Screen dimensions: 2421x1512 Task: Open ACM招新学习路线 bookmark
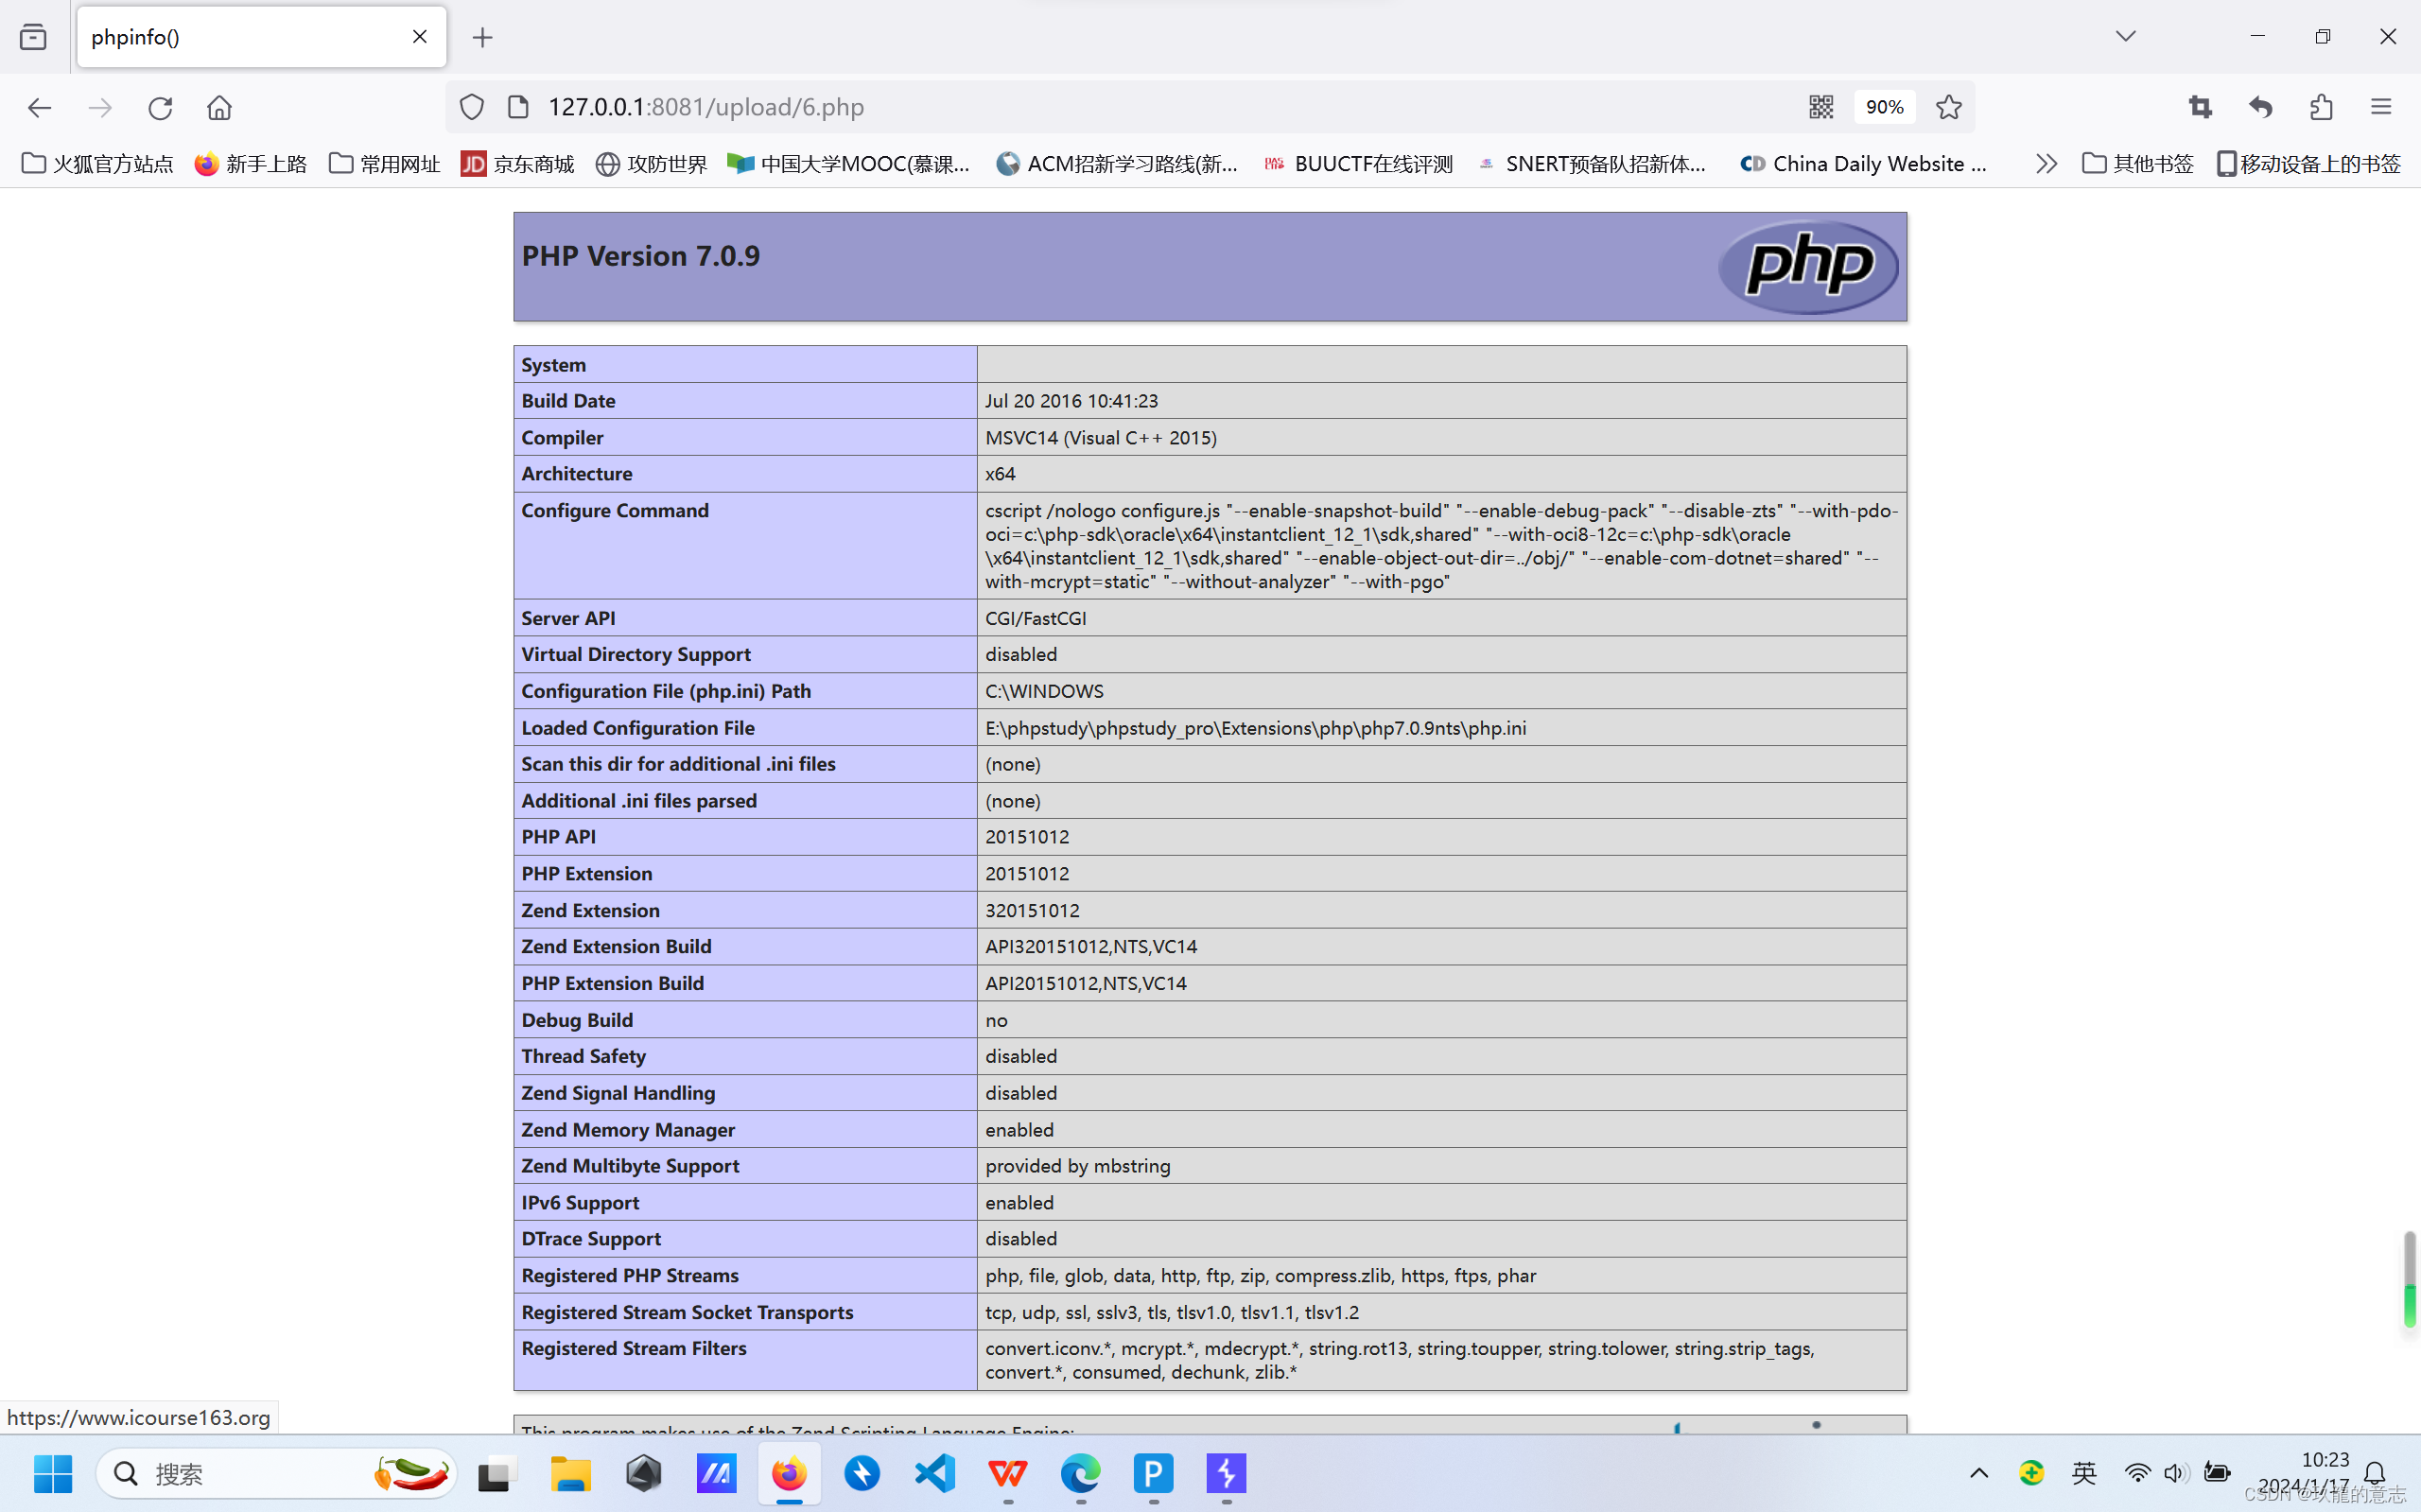click(x=1117, y=164)
